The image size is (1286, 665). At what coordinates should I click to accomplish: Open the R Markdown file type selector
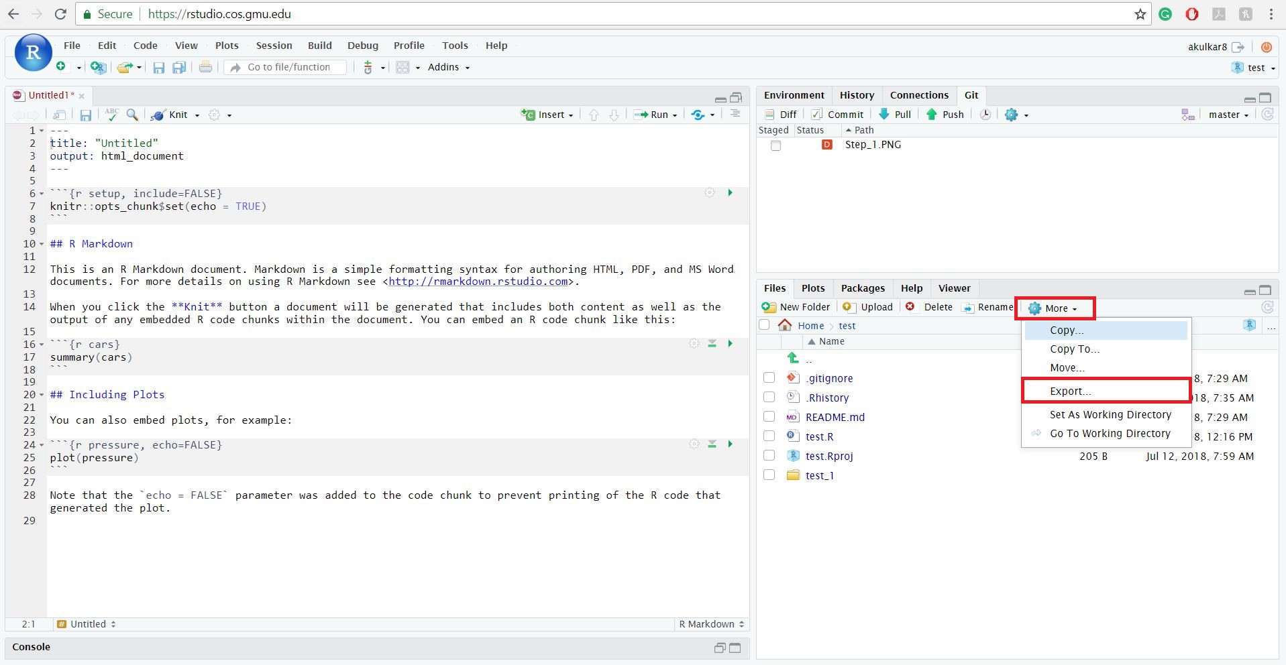pos(712,624)
